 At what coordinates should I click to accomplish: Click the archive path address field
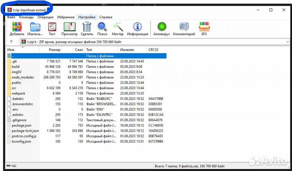point(155,42)
